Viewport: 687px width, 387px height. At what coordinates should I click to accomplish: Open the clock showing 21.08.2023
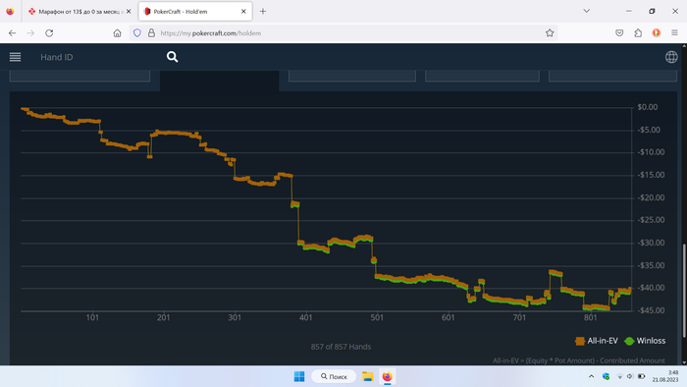(x=665, y=376)
